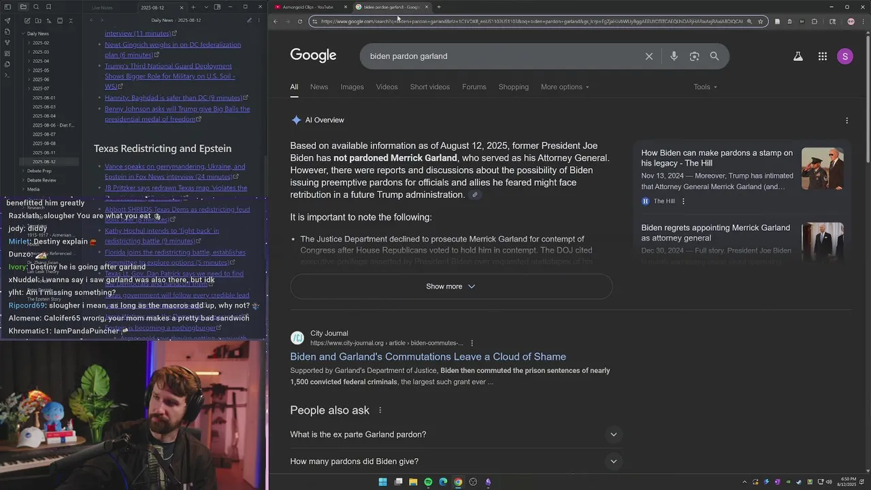Open Google search Tools dropdown
Image resolution: width=871 pixels, height=490 pixels.
706,87
